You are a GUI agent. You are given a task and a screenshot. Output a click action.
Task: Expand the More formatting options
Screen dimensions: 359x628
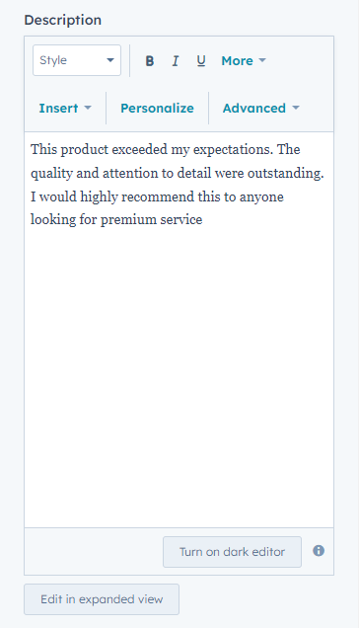[x=244, y=61]
